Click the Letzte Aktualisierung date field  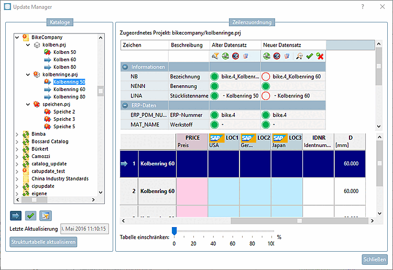(x=84, y=229)
